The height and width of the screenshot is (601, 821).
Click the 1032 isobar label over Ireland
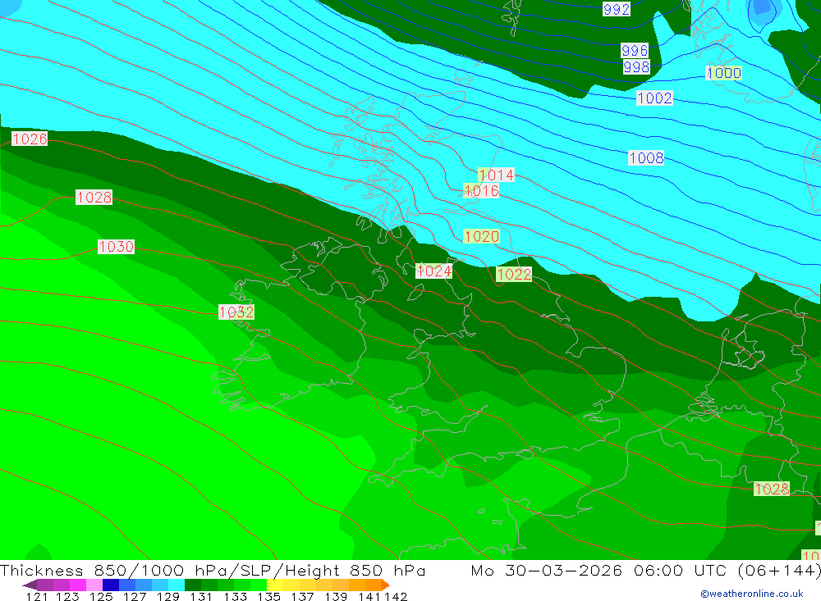[x=236, y=312]
